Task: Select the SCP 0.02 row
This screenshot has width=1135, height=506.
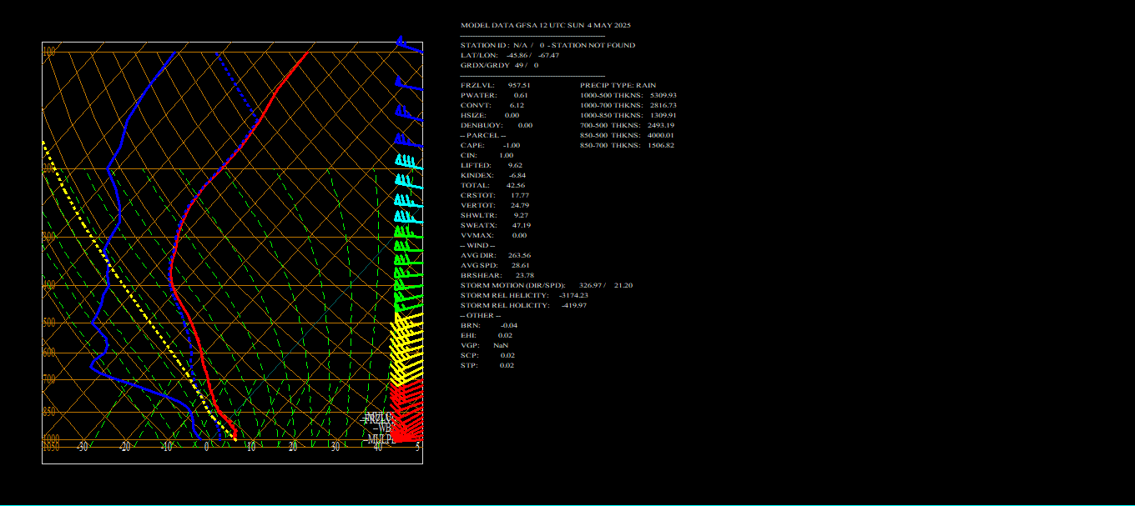Action: coord(487,355)
